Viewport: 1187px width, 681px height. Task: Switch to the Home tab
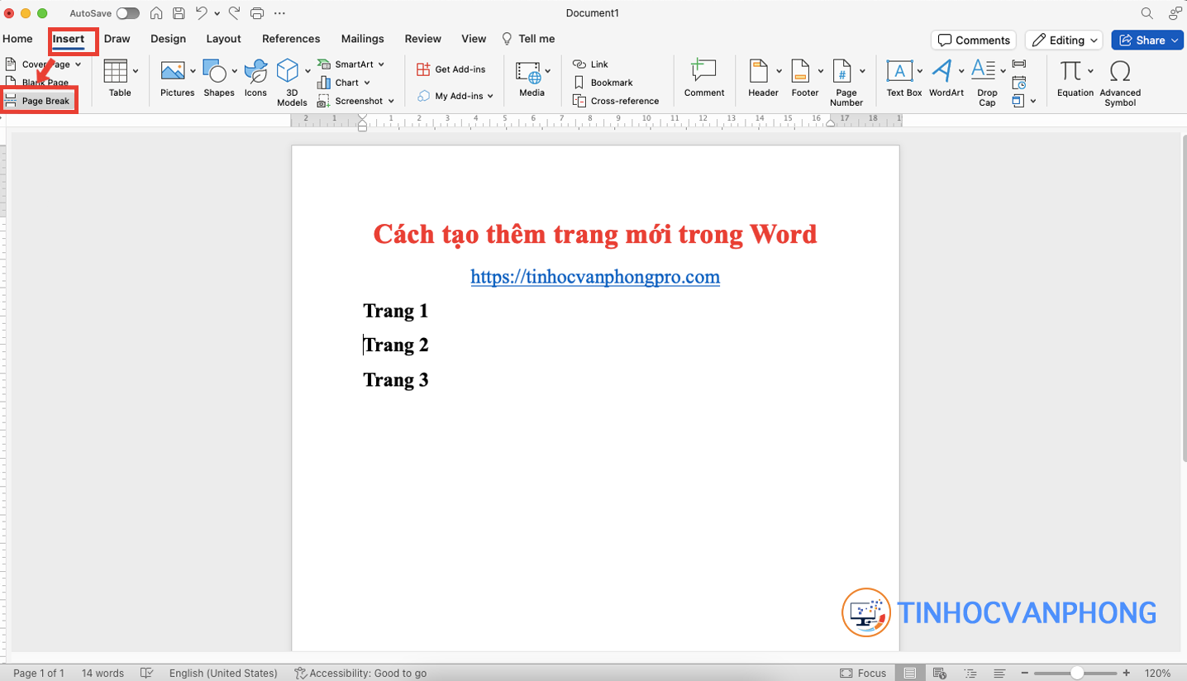coord(17,39)
